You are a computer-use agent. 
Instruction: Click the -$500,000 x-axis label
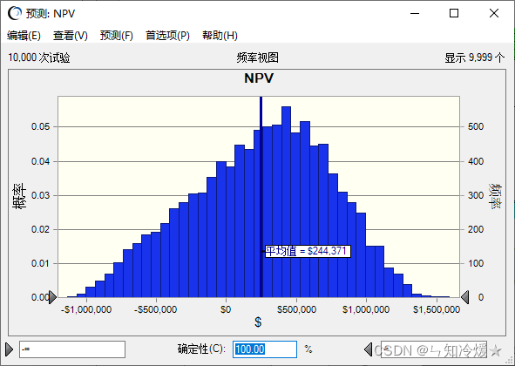point(155,309)
